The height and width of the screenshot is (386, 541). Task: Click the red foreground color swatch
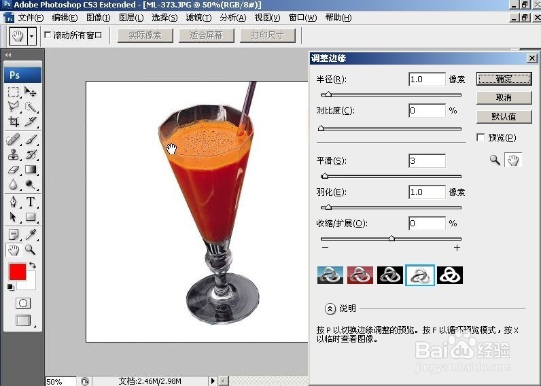(x=17, y=271)
